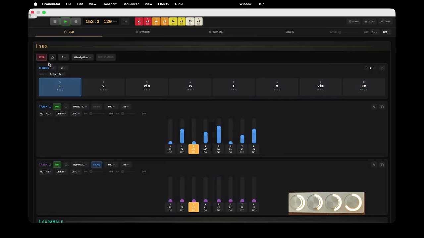The height and width of the screenshot is (238, 424).
Task: Click the red STOP sequencer button
Action: point(41,57)
